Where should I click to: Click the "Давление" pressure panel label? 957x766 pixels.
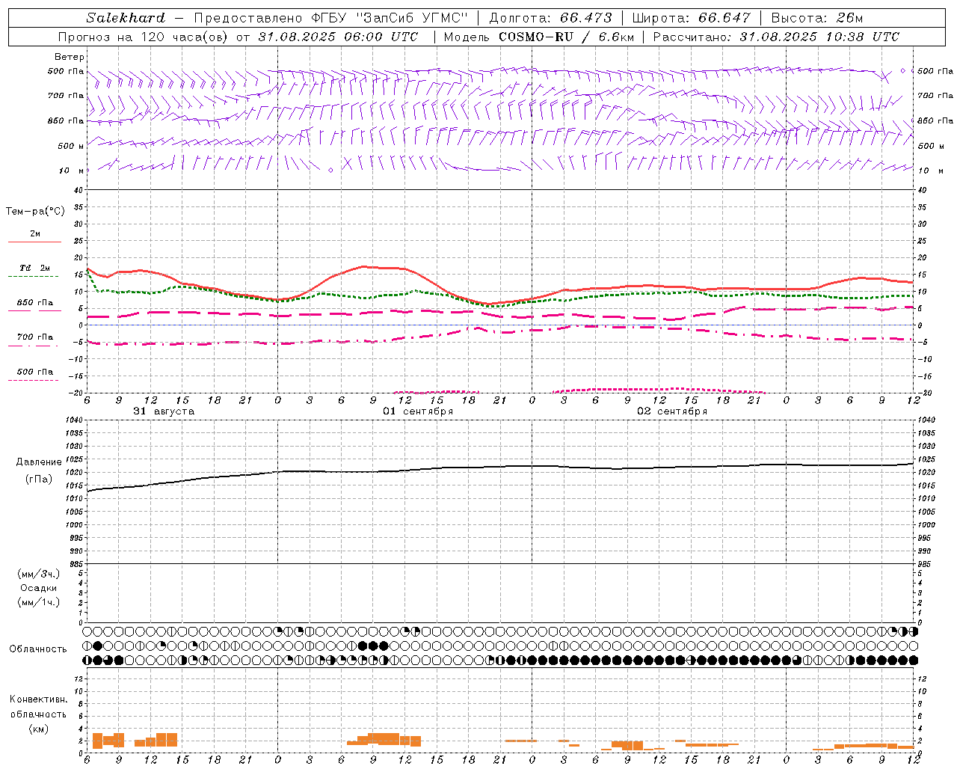coord(39,462)
